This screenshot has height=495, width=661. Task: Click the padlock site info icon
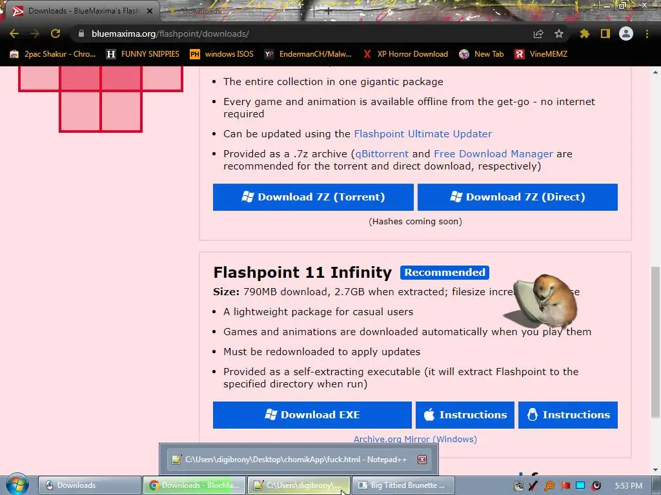pos(81,34)
